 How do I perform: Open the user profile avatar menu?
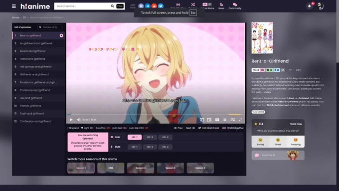tap(321, 6)
